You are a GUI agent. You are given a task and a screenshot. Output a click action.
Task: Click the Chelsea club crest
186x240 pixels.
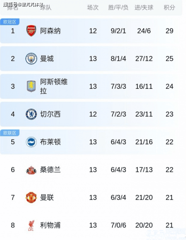pos(31,114)
